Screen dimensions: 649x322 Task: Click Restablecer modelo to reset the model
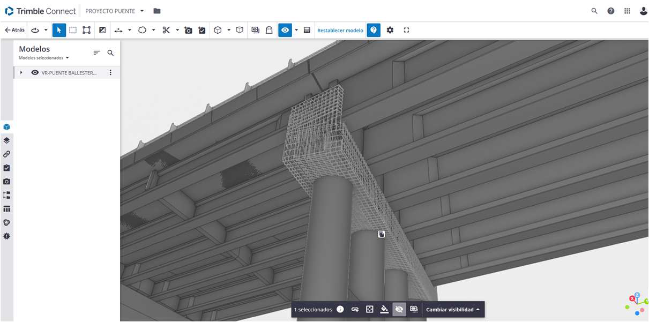tap(340, 30)
